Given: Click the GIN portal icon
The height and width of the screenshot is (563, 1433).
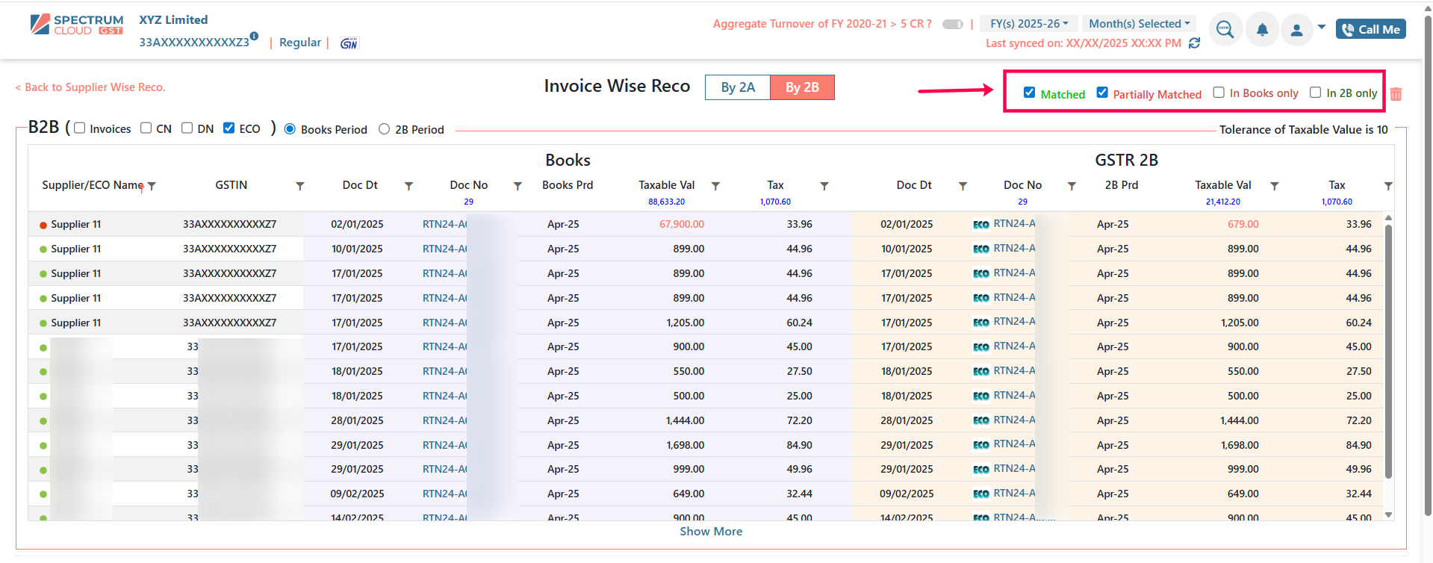Looking at the screenshot, I should [x=349, y=43].
